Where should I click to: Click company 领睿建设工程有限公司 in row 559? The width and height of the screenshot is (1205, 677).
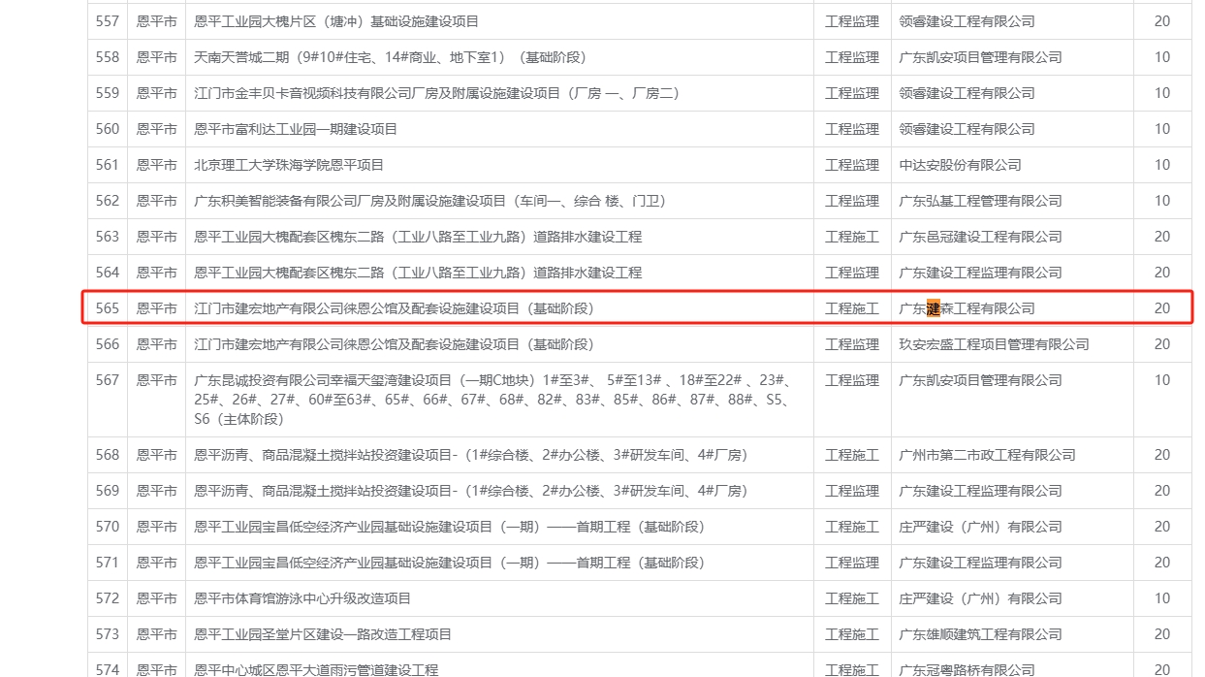967,93
